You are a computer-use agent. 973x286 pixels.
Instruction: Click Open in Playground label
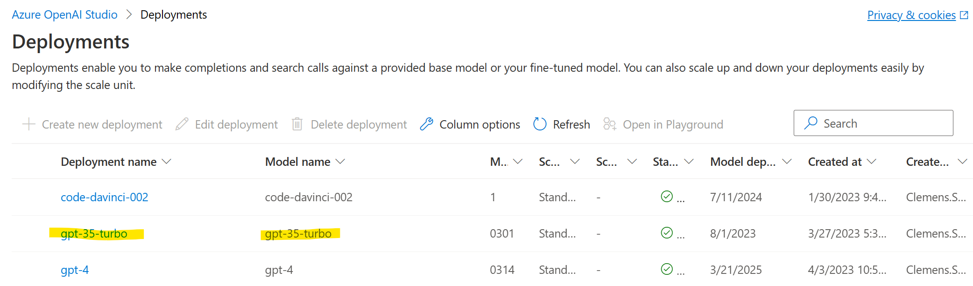[673, 124]
